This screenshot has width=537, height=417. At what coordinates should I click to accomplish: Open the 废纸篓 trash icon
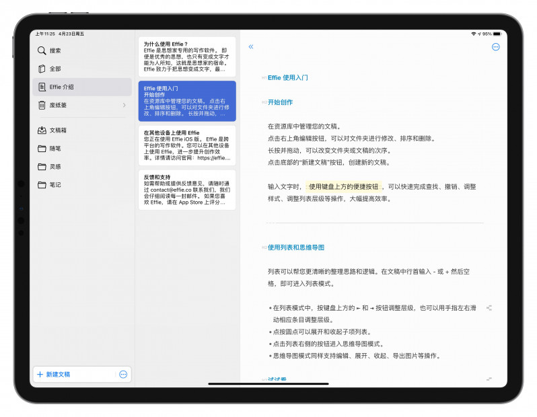pyautogui.click(x=42, y=105)
